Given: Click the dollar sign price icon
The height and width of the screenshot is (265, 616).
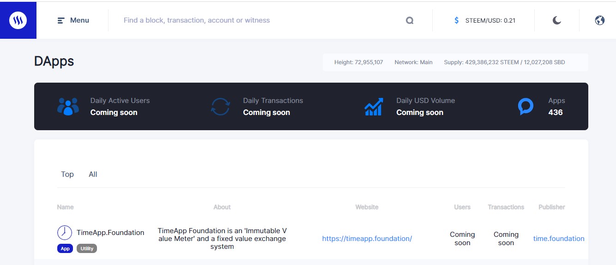Looking at the screenshot, I should 456,20.
